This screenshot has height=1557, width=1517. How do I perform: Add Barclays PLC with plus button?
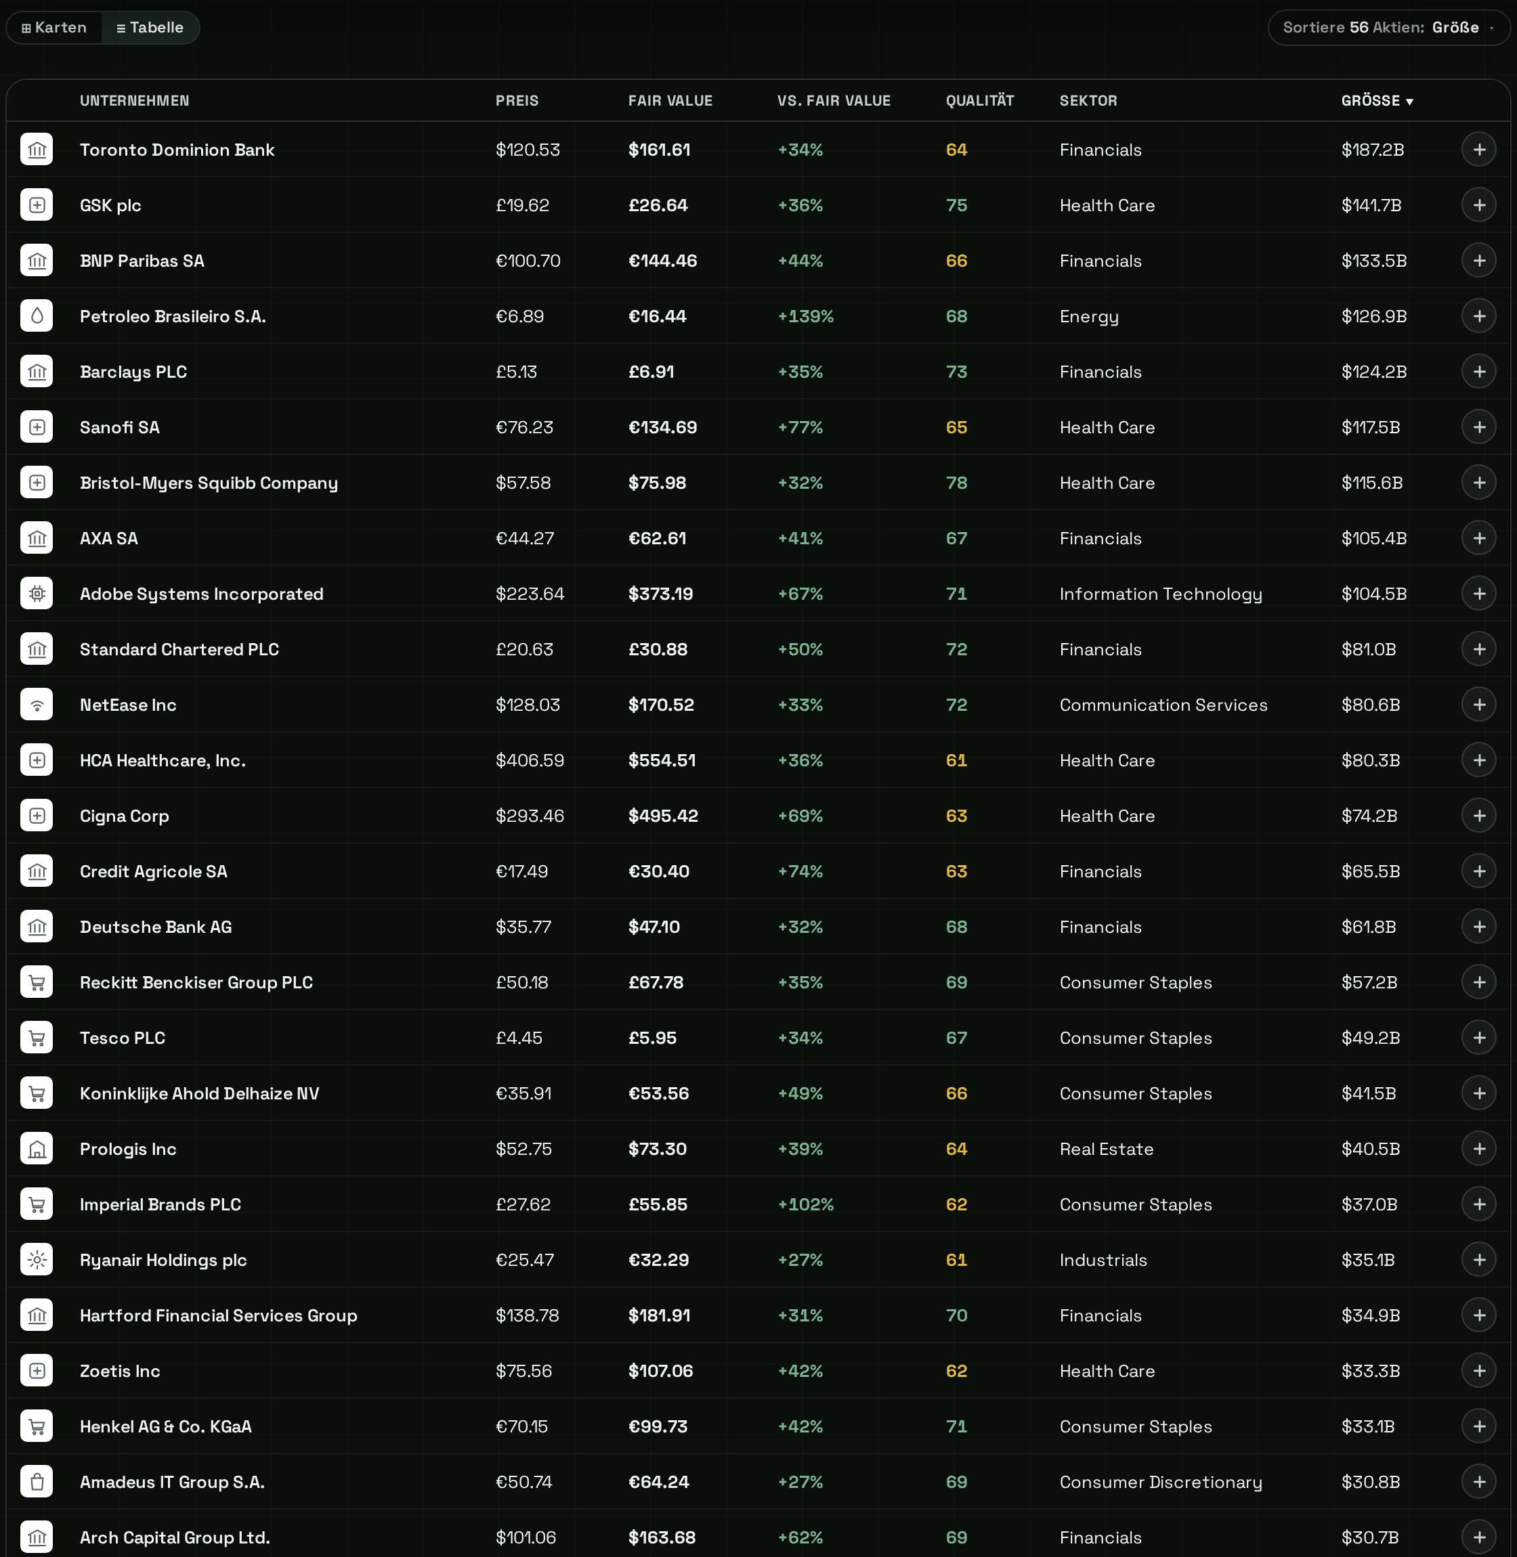1479,372
